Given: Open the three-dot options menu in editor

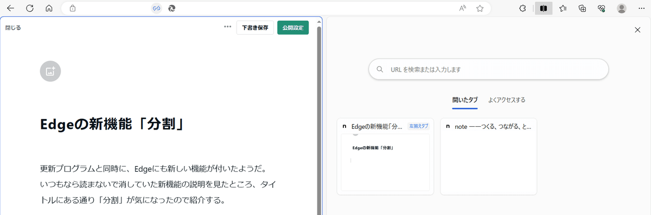Looking at the screenshot, I should (x=227, y=27).
